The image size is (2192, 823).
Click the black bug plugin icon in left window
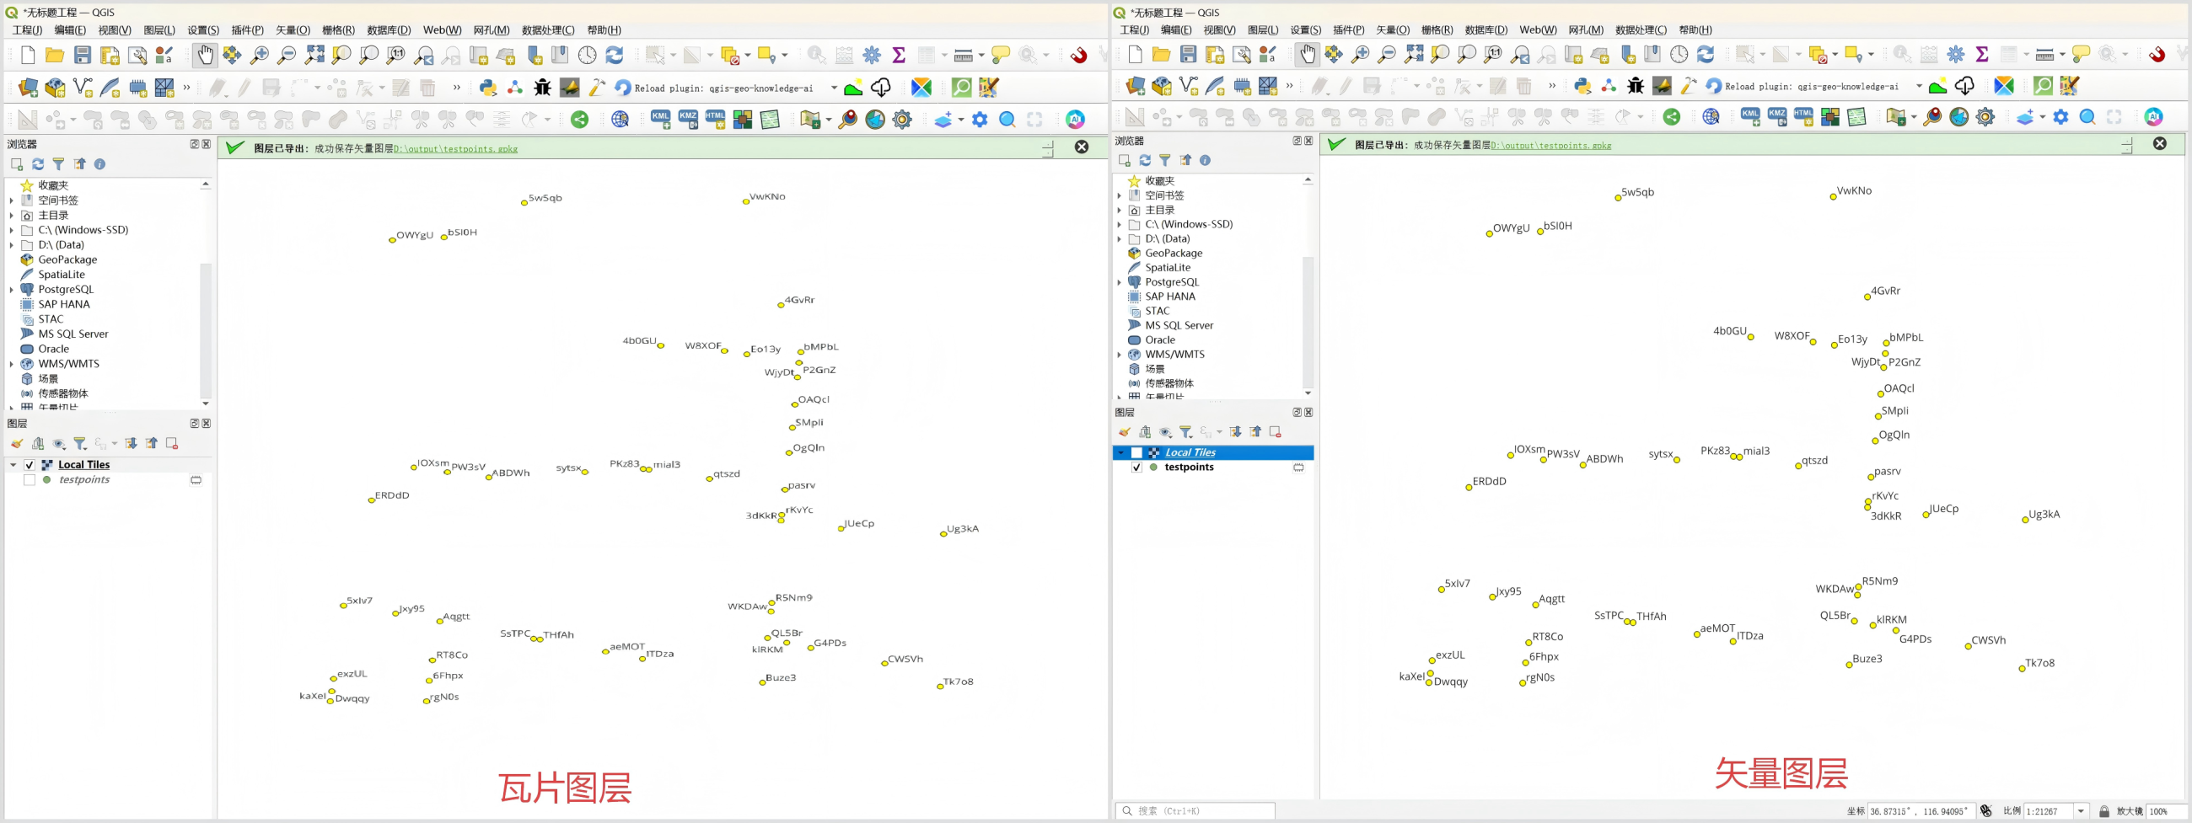point(542,87)
